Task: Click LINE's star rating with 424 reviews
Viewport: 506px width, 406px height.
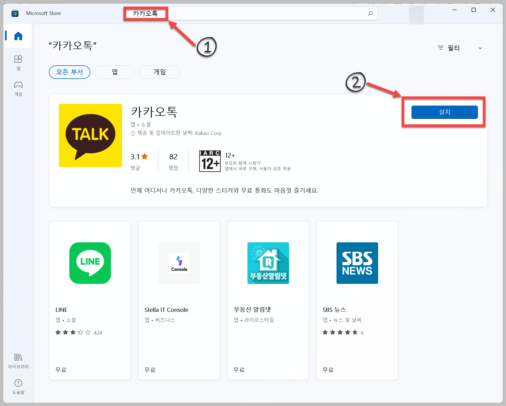Action: pos(79,332)
